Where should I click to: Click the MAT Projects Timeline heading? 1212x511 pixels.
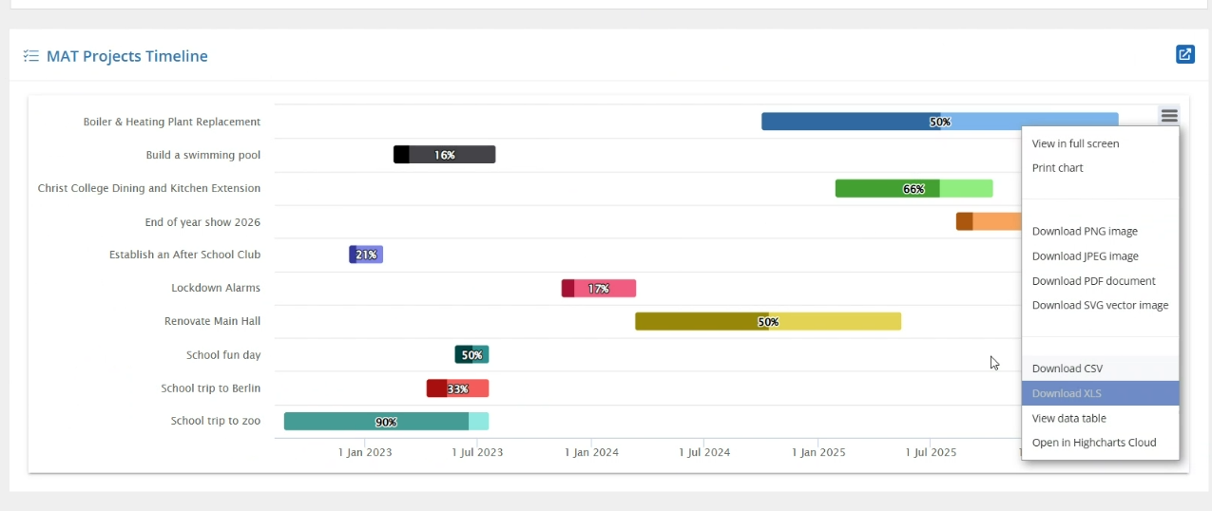coord(126,56)
